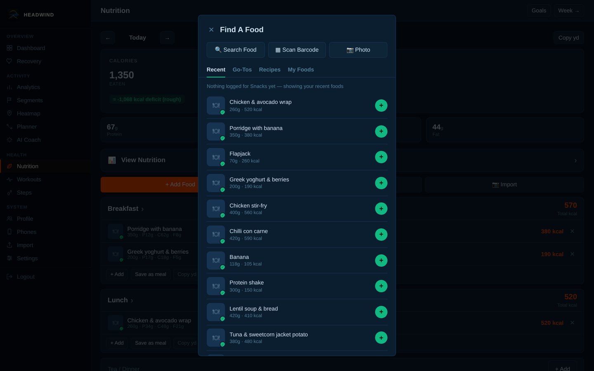Add Greek yoghurt & berries plus icon
Screen dimensions: 594x371
click(381, 183)
